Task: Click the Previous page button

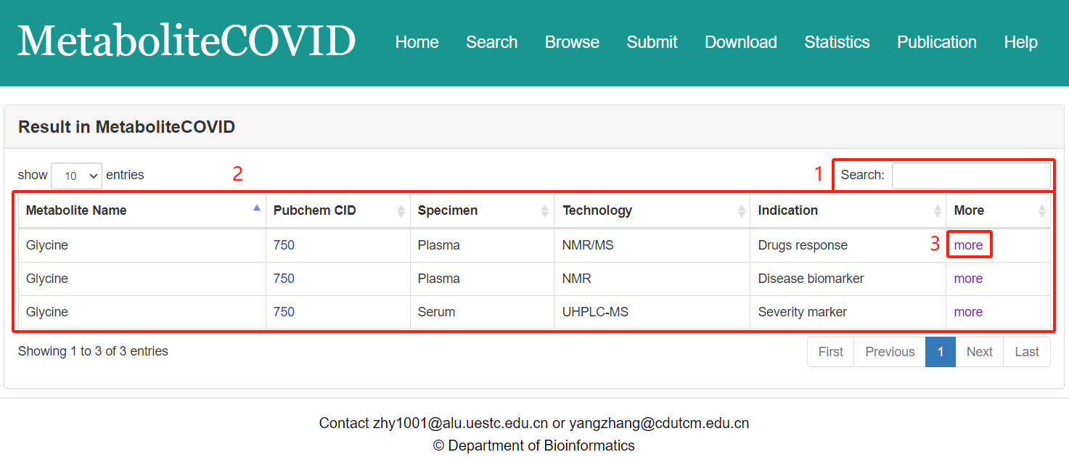Action: click(890, 352)
